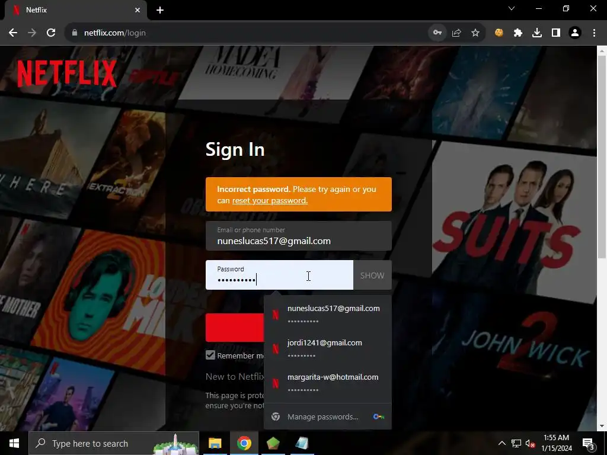Open the notepad taskbar app
The height and width of the screenshot is (455, 607).
302,443
